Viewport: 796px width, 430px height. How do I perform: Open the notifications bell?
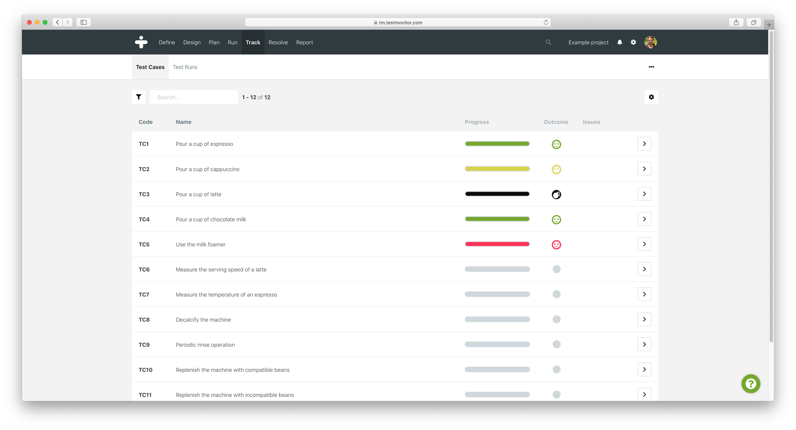pyautogui.click(x=620, y=42)
